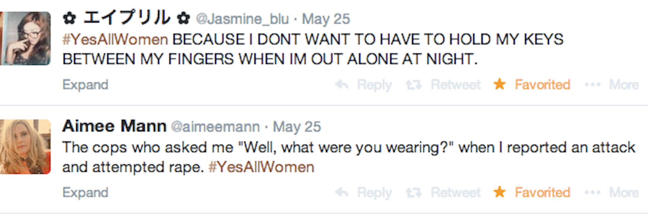648x222 pixels.
Task: Unfavorite the Jasmine_blu tweet via the star
Action: click(x=500, y=84)
